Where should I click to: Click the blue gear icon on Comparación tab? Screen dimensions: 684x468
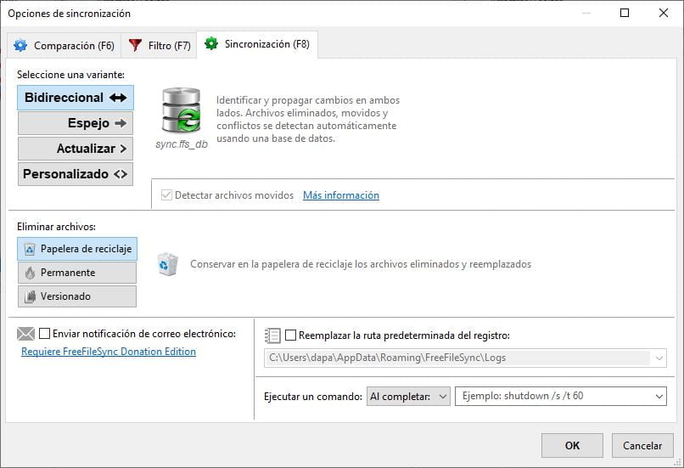[20, 45]
